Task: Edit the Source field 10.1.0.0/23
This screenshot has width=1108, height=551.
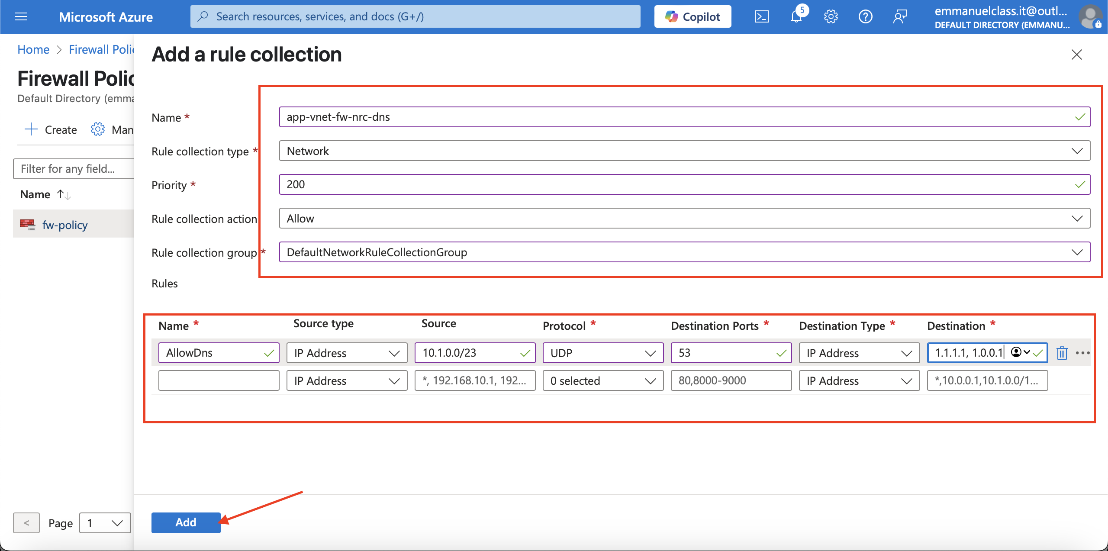Action: click(x=475, y=353)
